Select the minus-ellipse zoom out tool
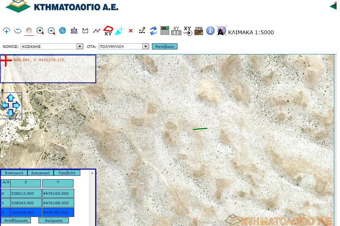 point(18,31)
